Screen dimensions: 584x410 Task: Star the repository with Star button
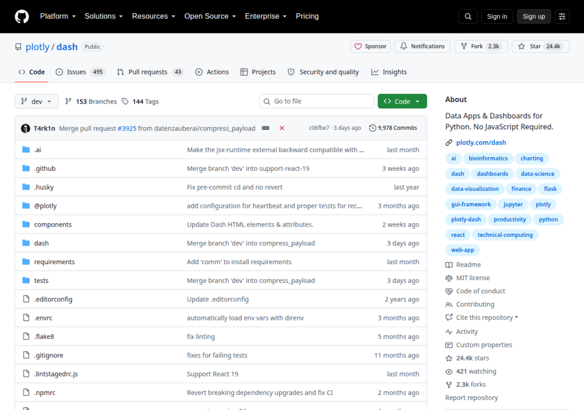[541, 46]
